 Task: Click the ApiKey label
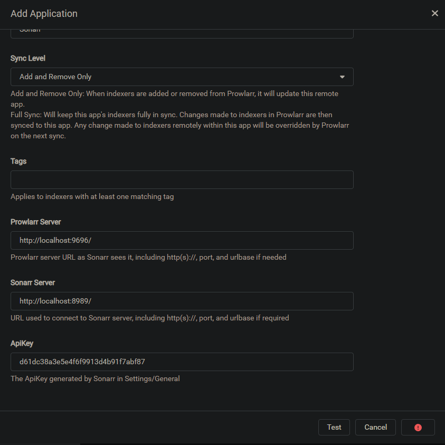click(x=22, y=344)
